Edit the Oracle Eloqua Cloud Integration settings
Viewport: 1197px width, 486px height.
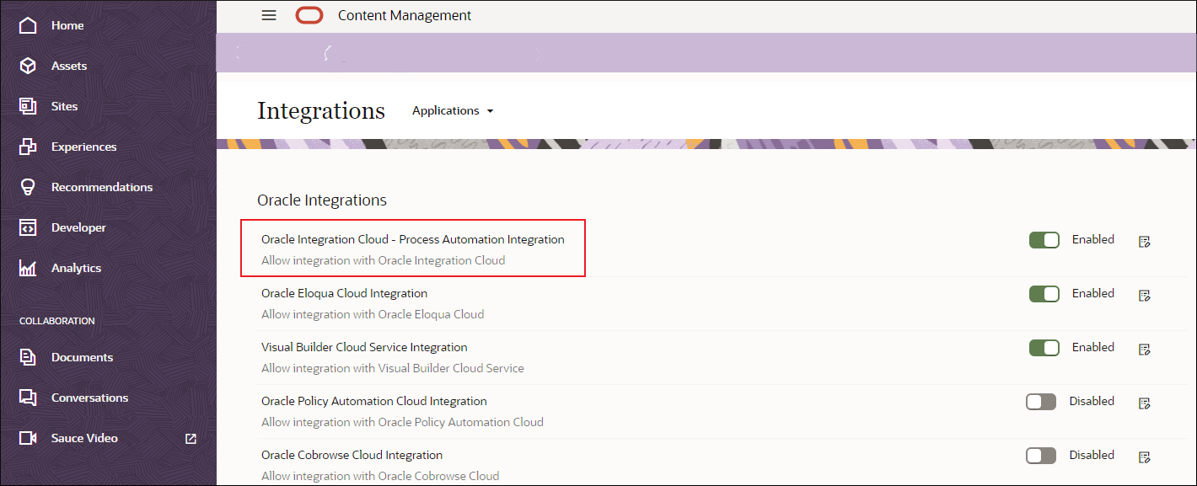coord(1144,295)
